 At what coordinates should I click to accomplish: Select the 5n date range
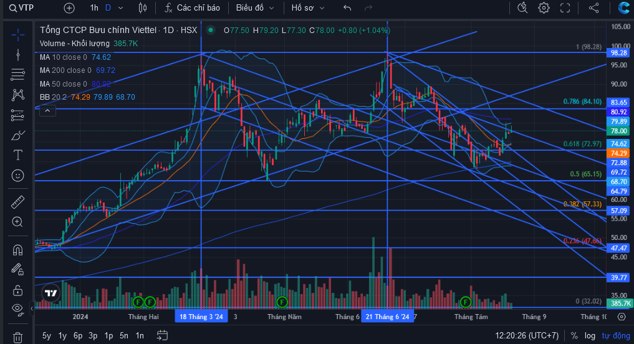point(124,335)
